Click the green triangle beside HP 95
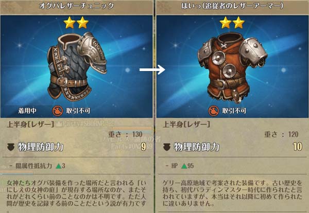 pyautogui.click(x=184, y=166)
